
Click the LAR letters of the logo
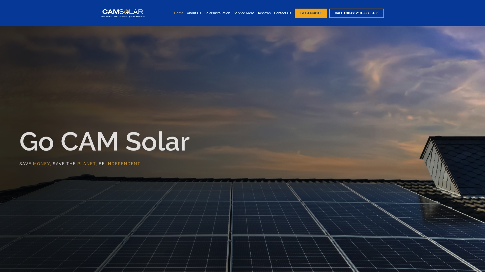click(x=136, y=12)
